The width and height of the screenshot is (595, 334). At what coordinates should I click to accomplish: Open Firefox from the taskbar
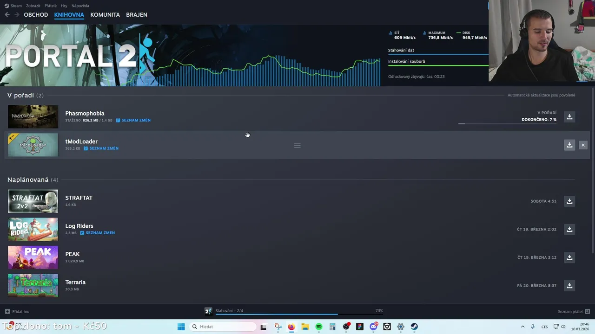[291, 327]
